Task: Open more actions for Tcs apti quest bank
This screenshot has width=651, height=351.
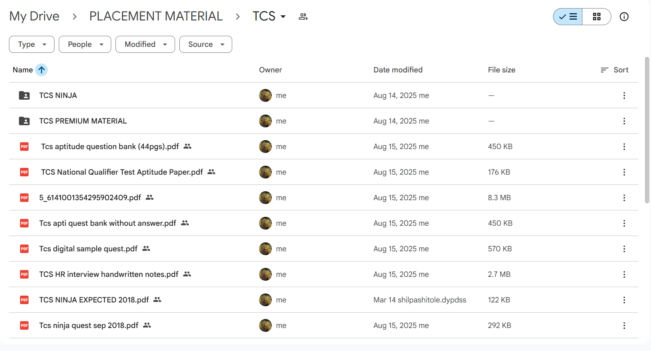Action: [624, 223]
